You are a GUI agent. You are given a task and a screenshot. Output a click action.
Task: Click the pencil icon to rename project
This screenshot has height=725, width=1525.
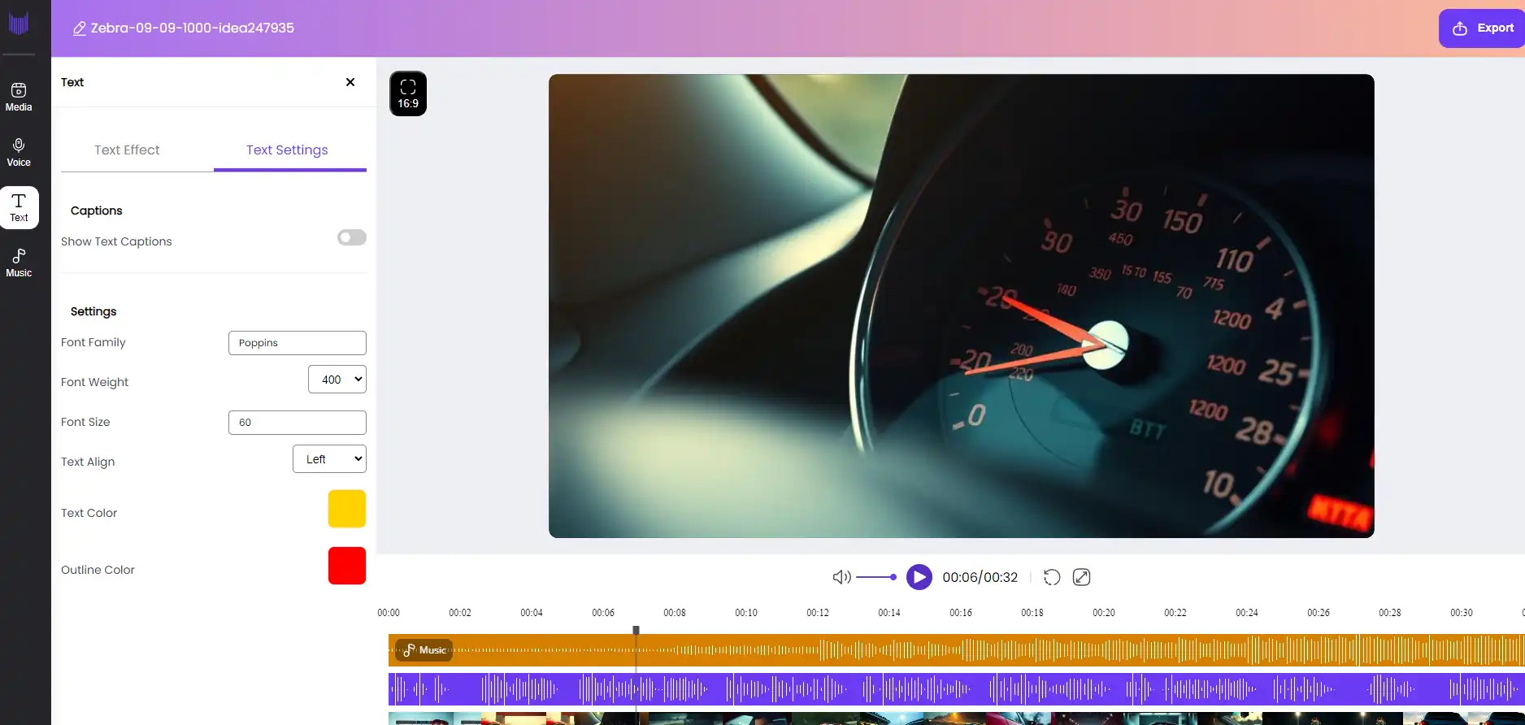(x=79, y=28)
